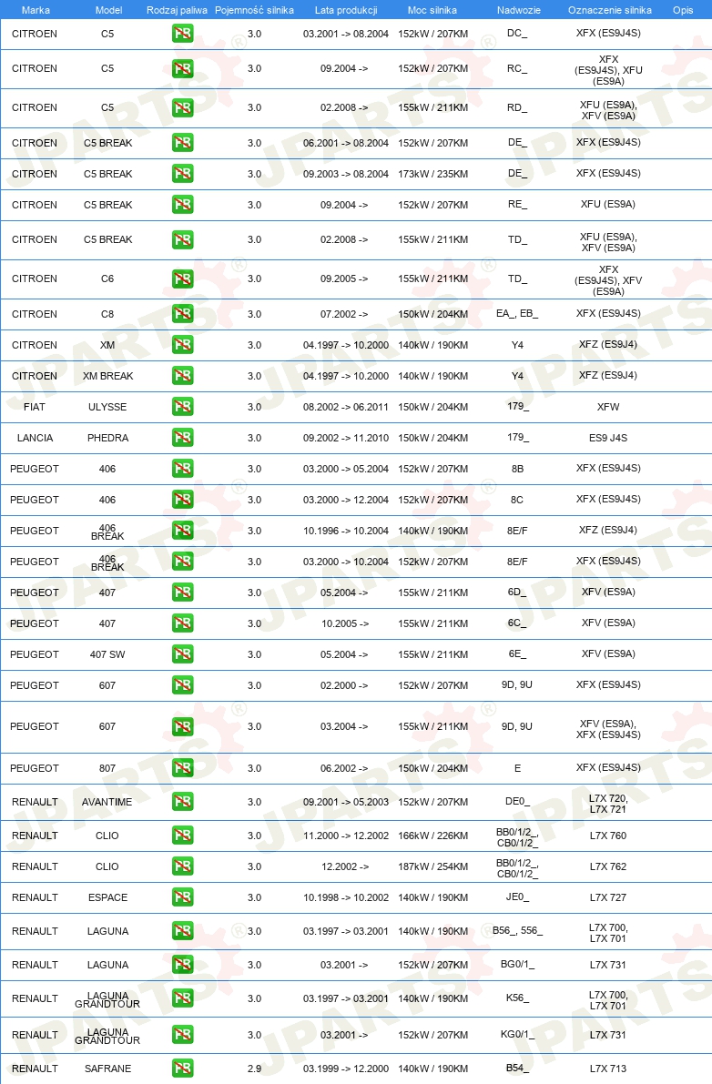
Task: Click fuel icon in Peugeot 406 8B row
Action: [182, 469]
